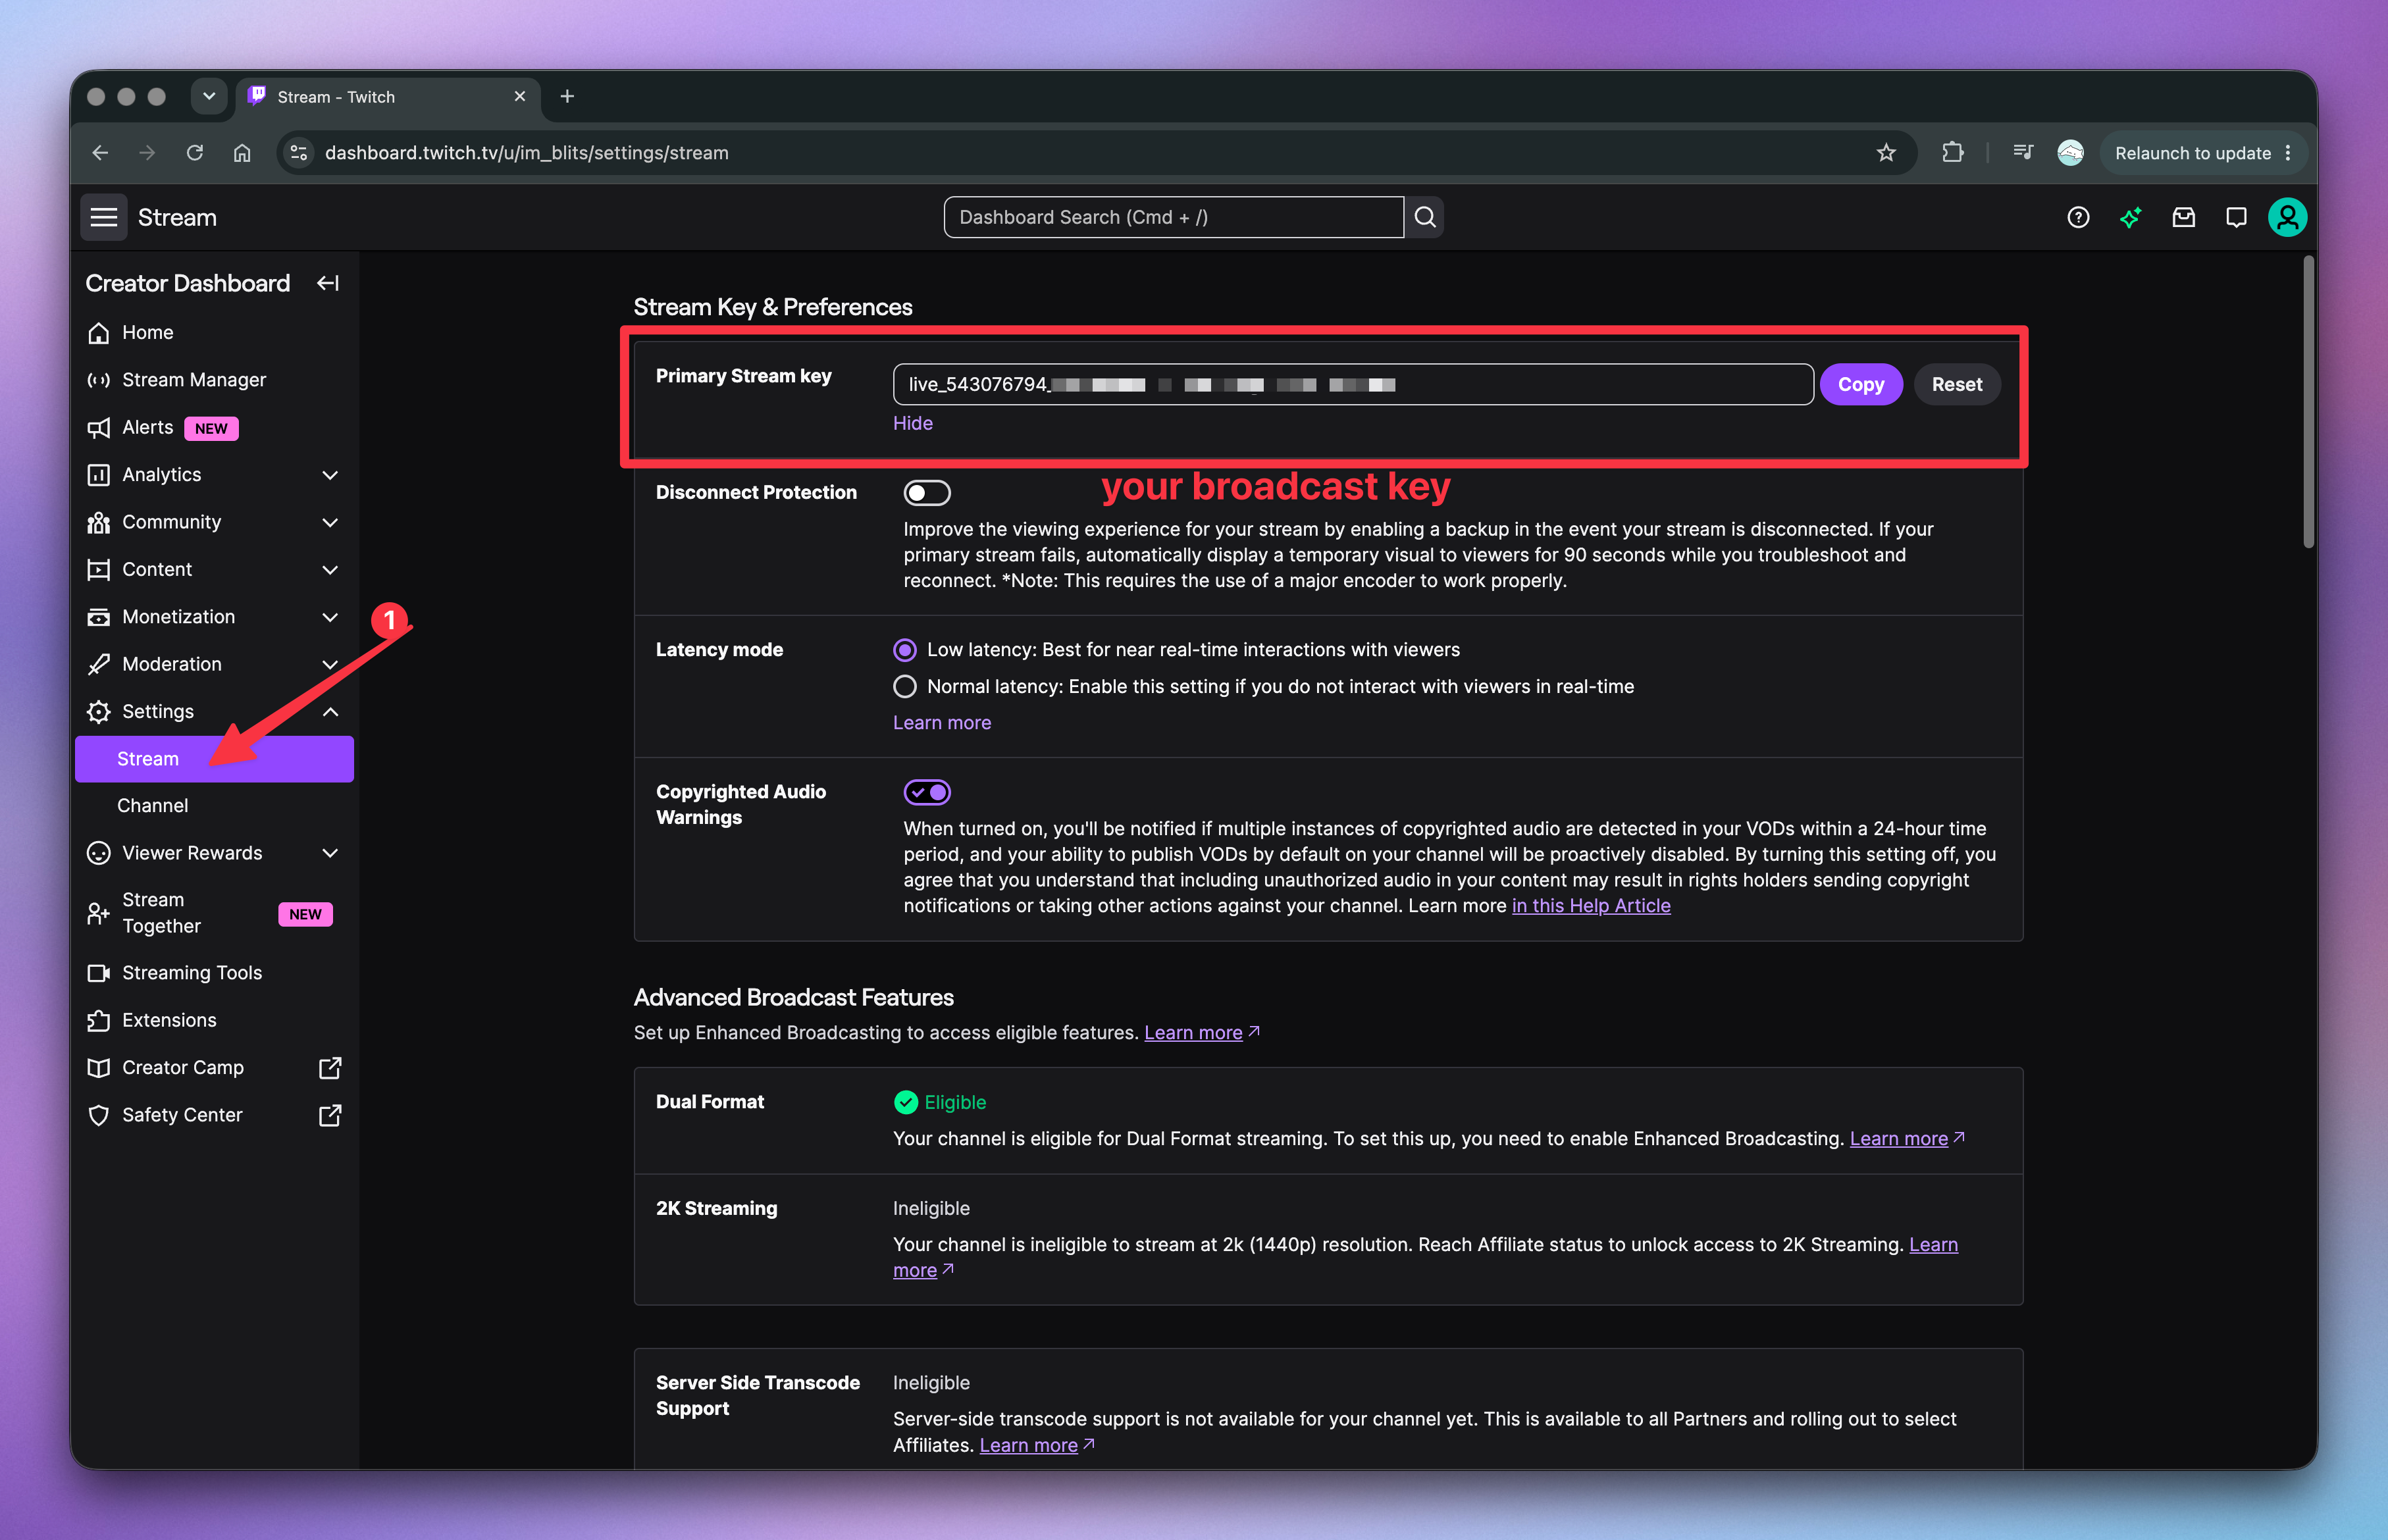Screen dimensions: 2388x1540
Task: Open the hamburger navigation menu
Action: tap(104, 217)
